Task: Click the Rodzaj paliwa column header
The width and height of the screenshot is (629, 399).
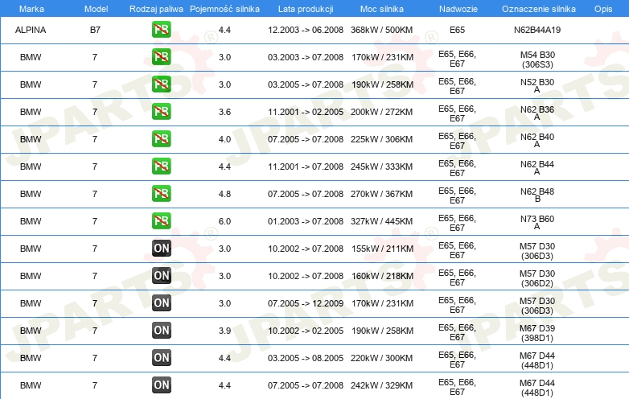Action: tap(156, 9)
